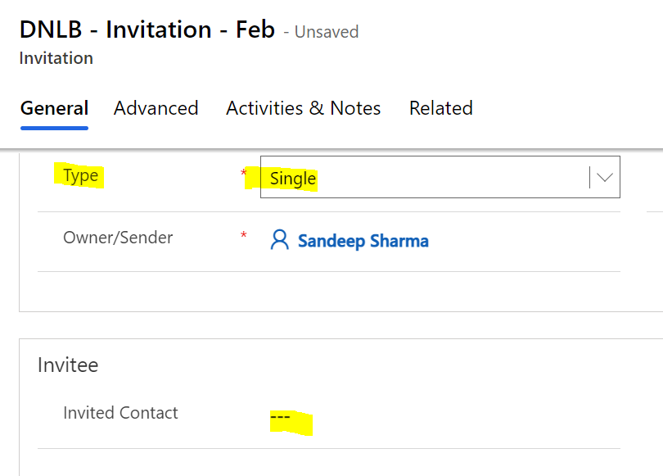
Task: Click the red asterisk next to Owner/Sender
Action: click(x=244, y=235)
